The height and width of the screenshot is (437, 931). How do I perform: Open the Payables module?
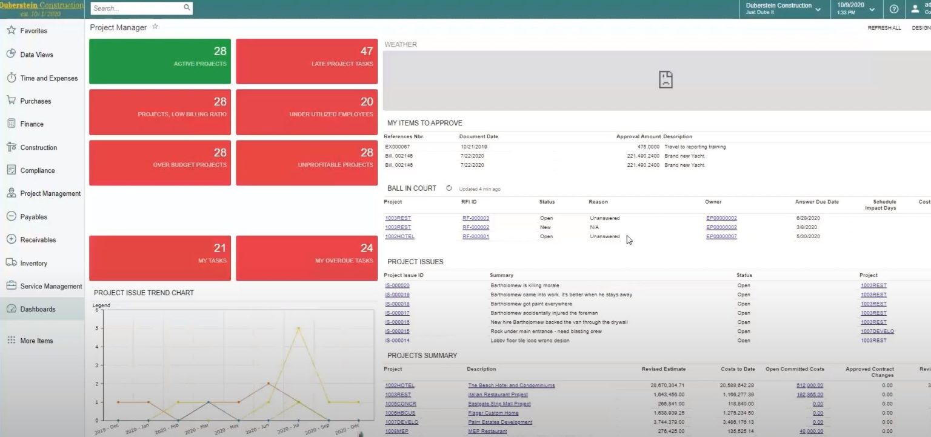point(35,216)
